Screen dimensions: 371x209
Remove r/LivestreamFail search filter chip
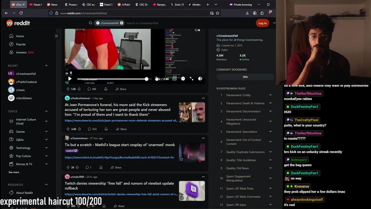pyautogui.click(x=121, y=23)
